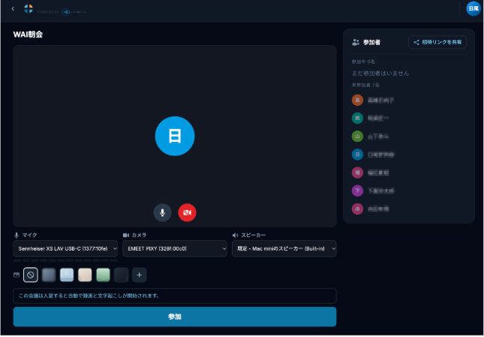Screen dimensions: 484x337
Task: Add a custom background with plus button
Action: 140,275
